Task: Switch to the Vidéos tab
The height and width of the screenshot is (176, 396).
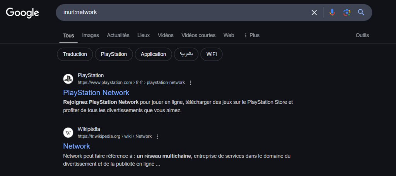Action: tap(166, 35)
